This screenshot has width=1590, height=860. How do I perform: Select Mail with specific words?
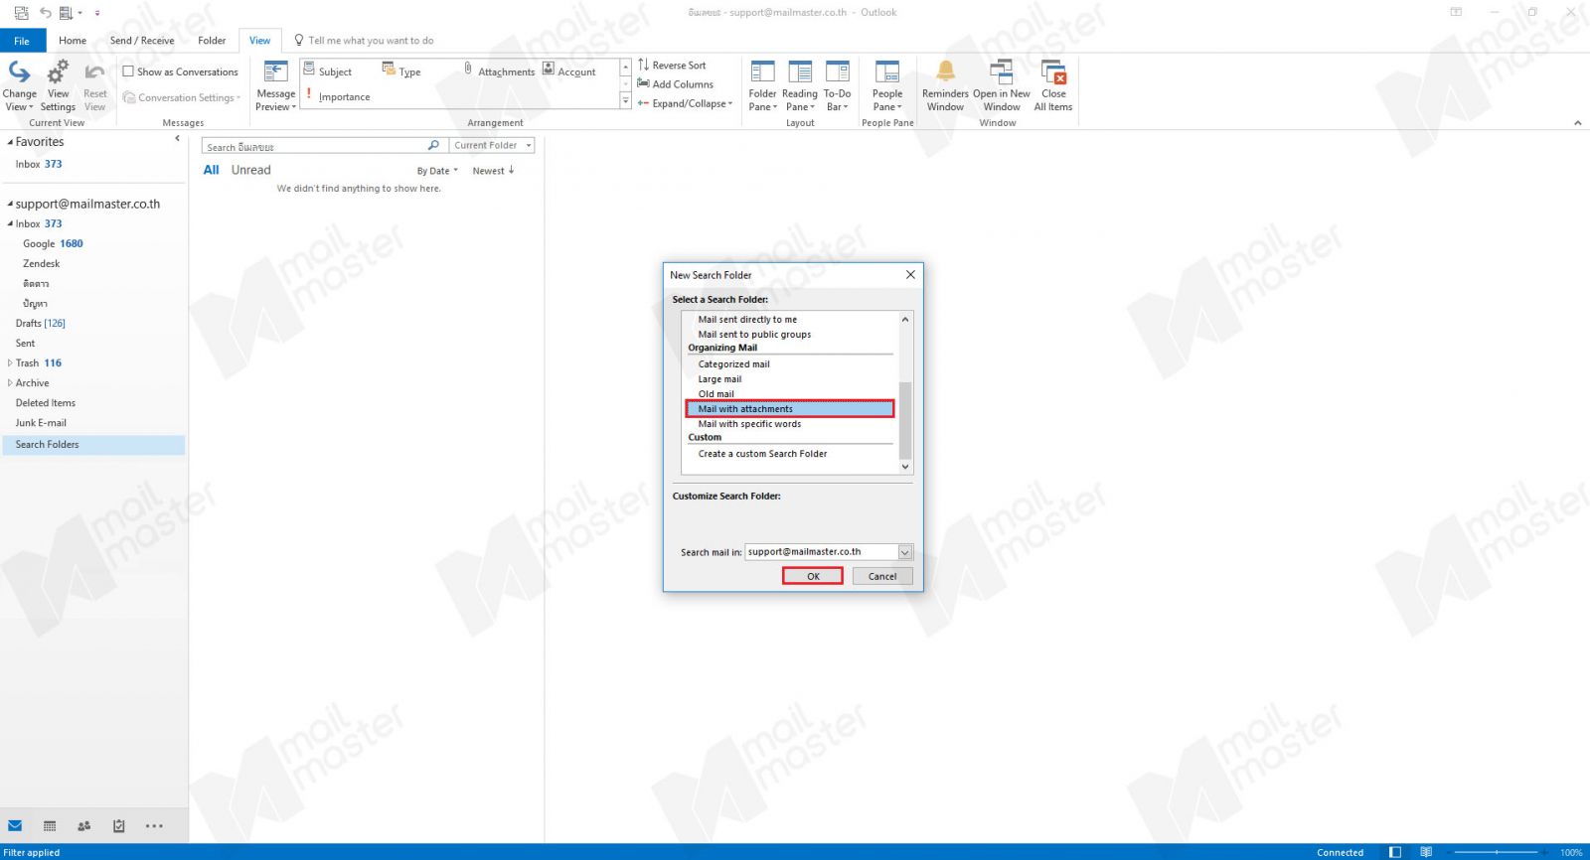pos(749,424)
